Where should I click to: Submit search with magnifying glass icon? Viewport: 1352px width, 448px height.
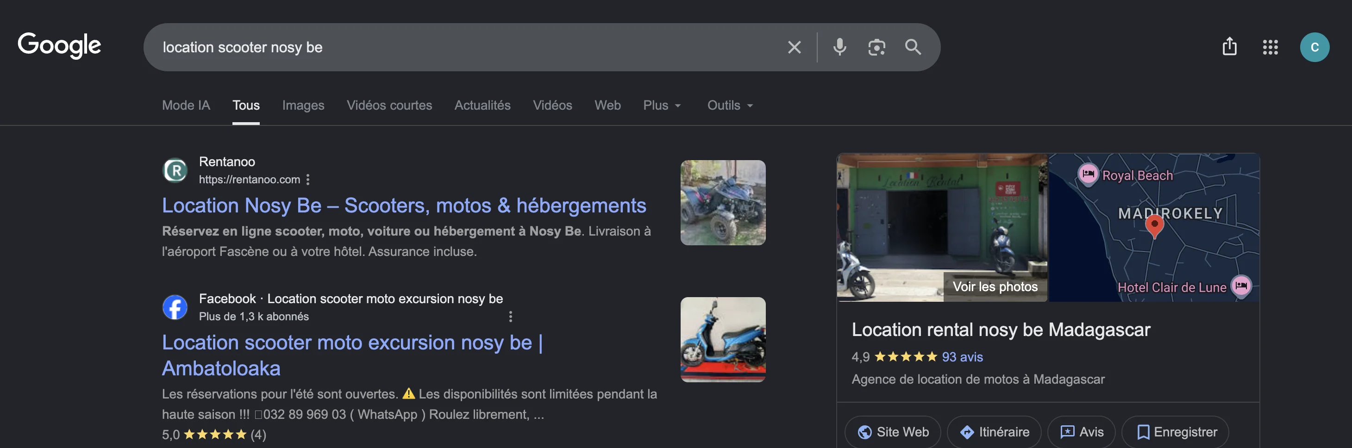pyautogui.click(x=913, y=47)
